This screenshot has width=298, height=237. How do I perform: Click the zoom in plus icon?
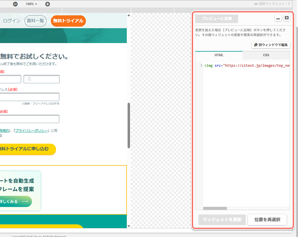[x=47, y=4]
